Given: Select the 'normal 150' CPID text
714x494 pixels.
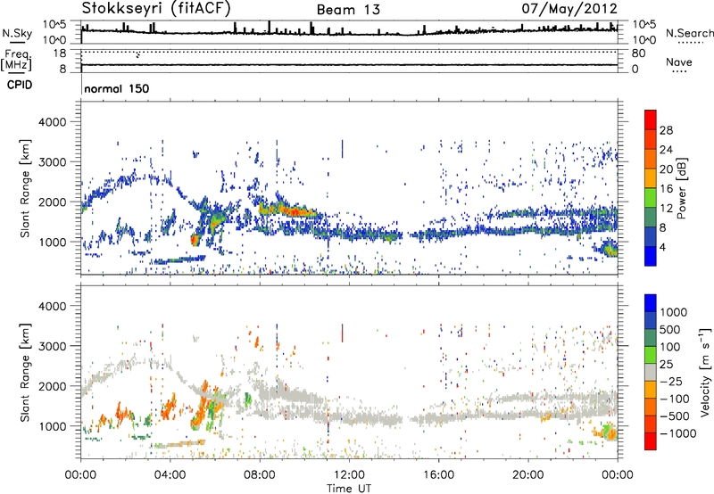Looking at the screenshot, I should pos(117,88).
